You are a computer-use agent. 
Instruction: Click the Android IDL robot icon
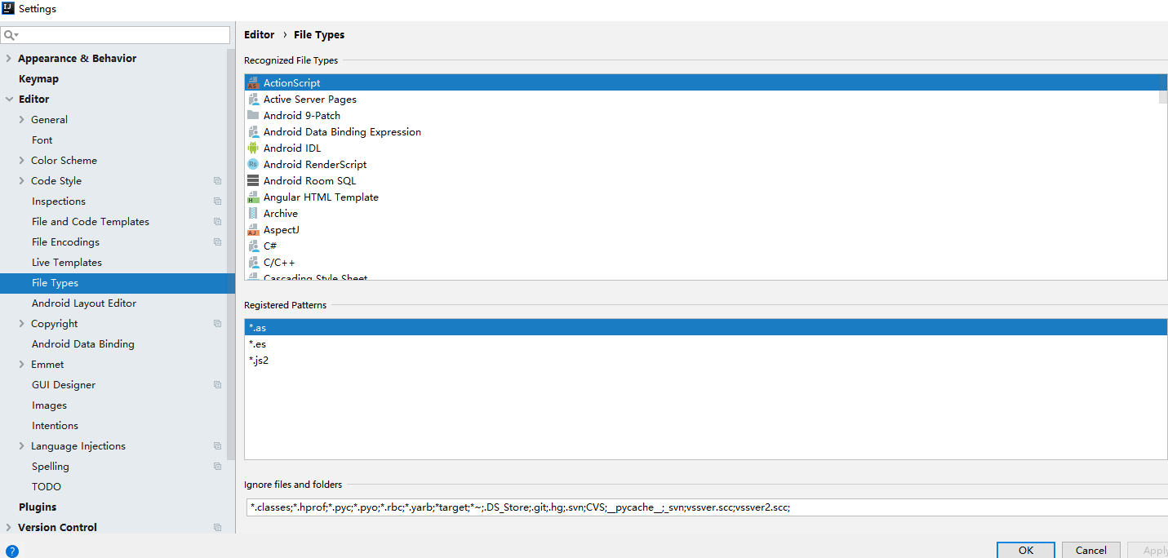[255, 148]
